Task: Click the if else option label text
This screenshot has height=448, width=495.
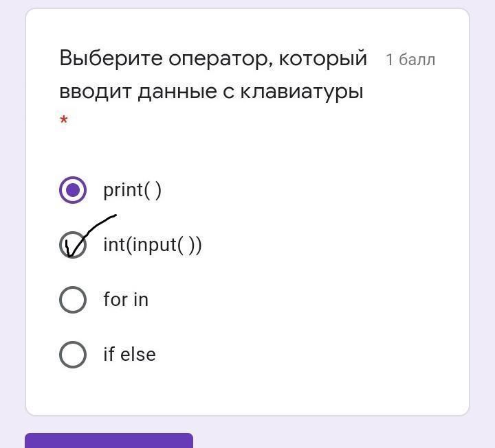Action: click(129, 354)
